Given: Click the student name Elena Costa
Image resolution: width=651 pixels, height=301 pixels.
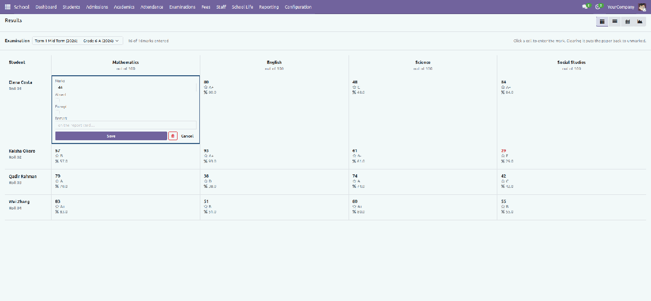Looking at the screenshot, I should click(x=20, y=82).
